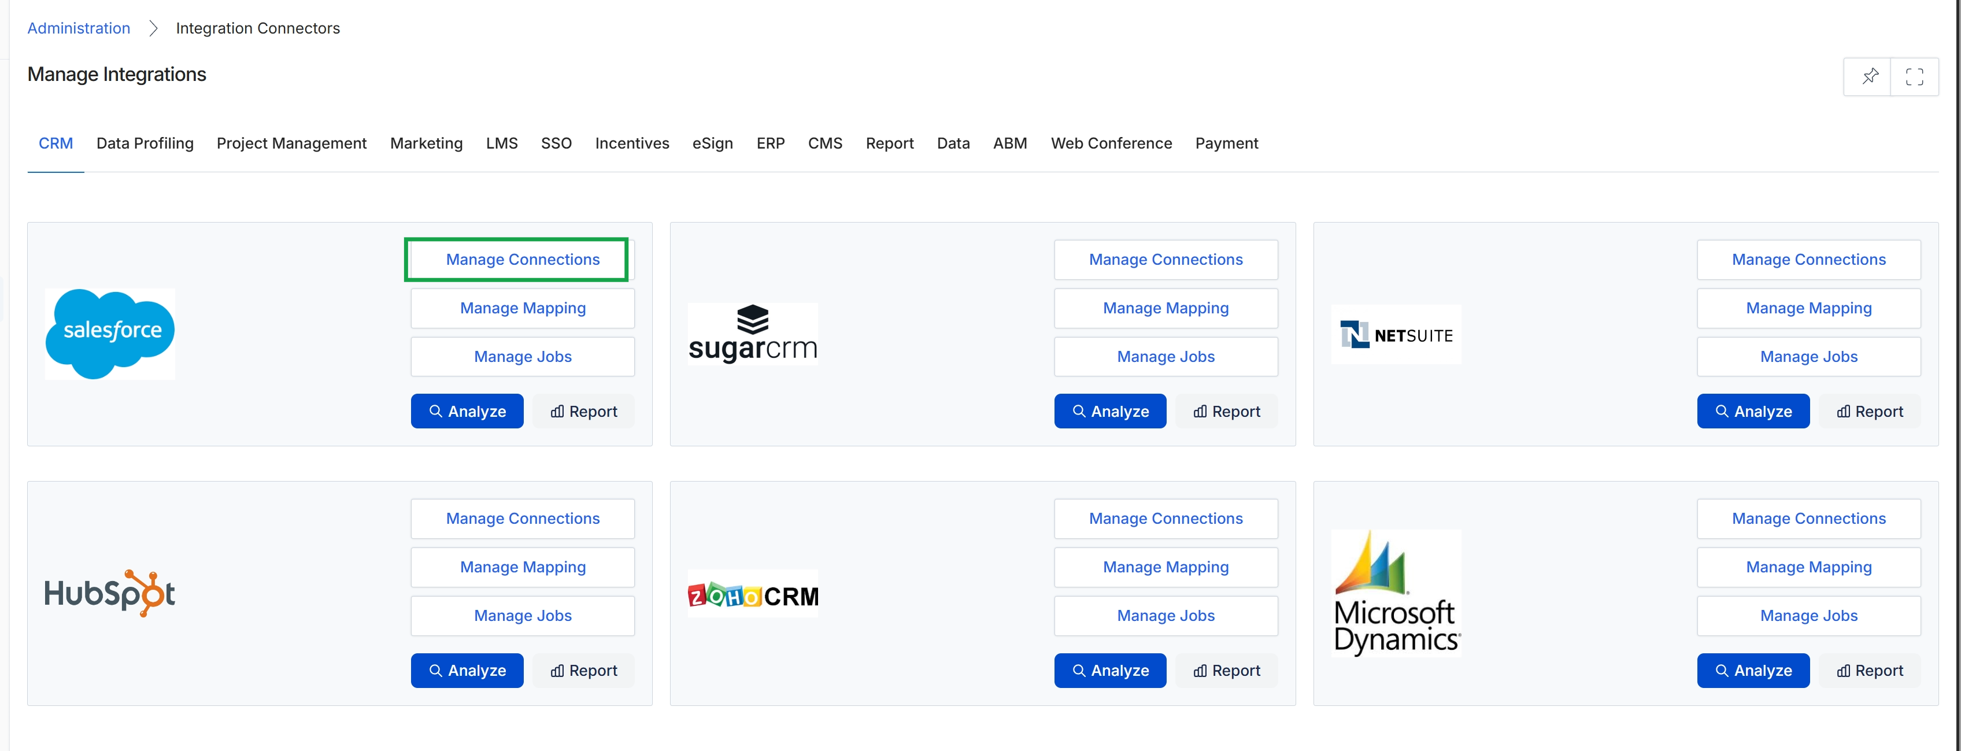1961x751 pixels.
Task: Open the Administration breadcrumb link
Action: (x=79, y=28)
